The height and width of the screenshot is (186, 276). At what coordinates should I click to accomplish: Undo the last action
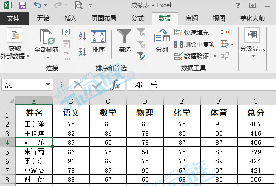point(37,5)
